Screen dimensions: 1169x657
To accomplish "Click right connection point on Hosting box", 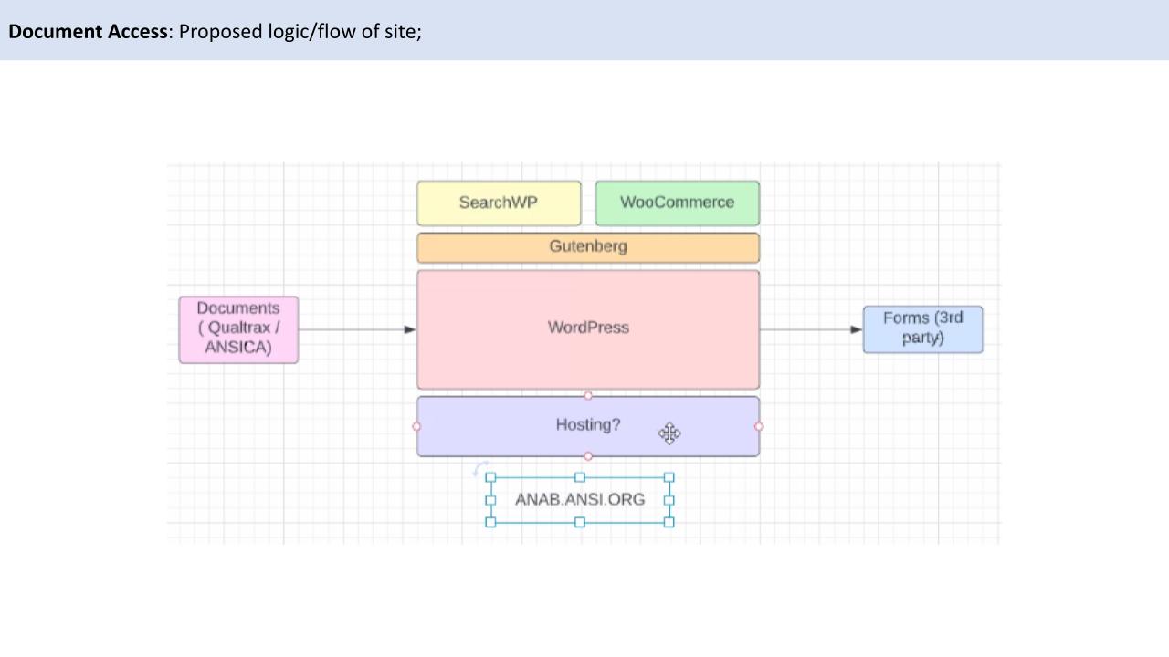I will coord(758,426).
